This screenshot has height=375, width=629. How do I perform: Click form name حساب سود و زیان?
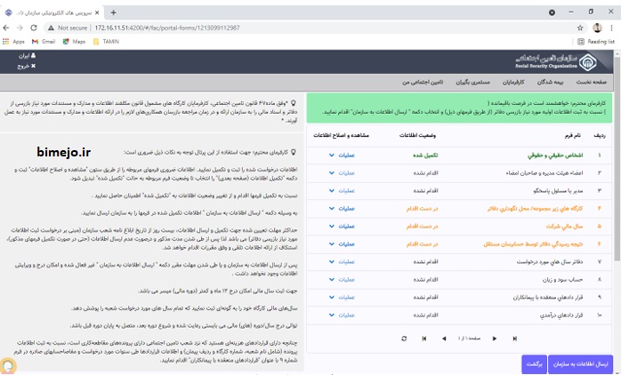coord(562,280)
